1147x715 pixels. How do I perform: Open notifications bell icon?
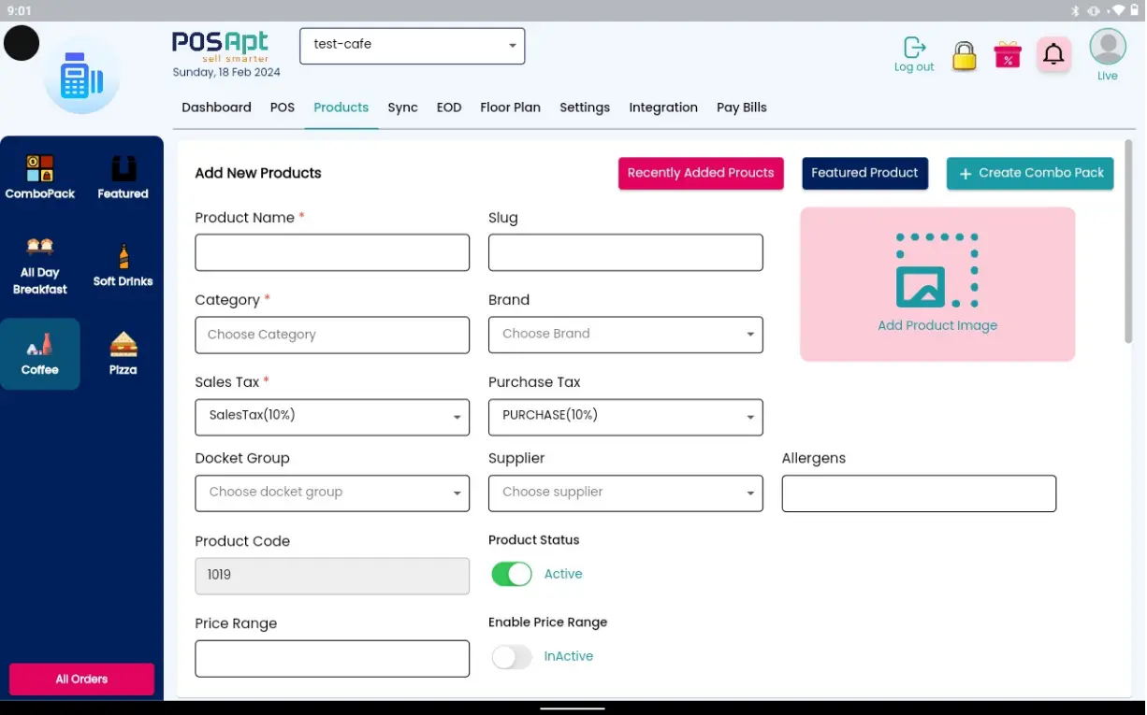tap(1053, 55)
